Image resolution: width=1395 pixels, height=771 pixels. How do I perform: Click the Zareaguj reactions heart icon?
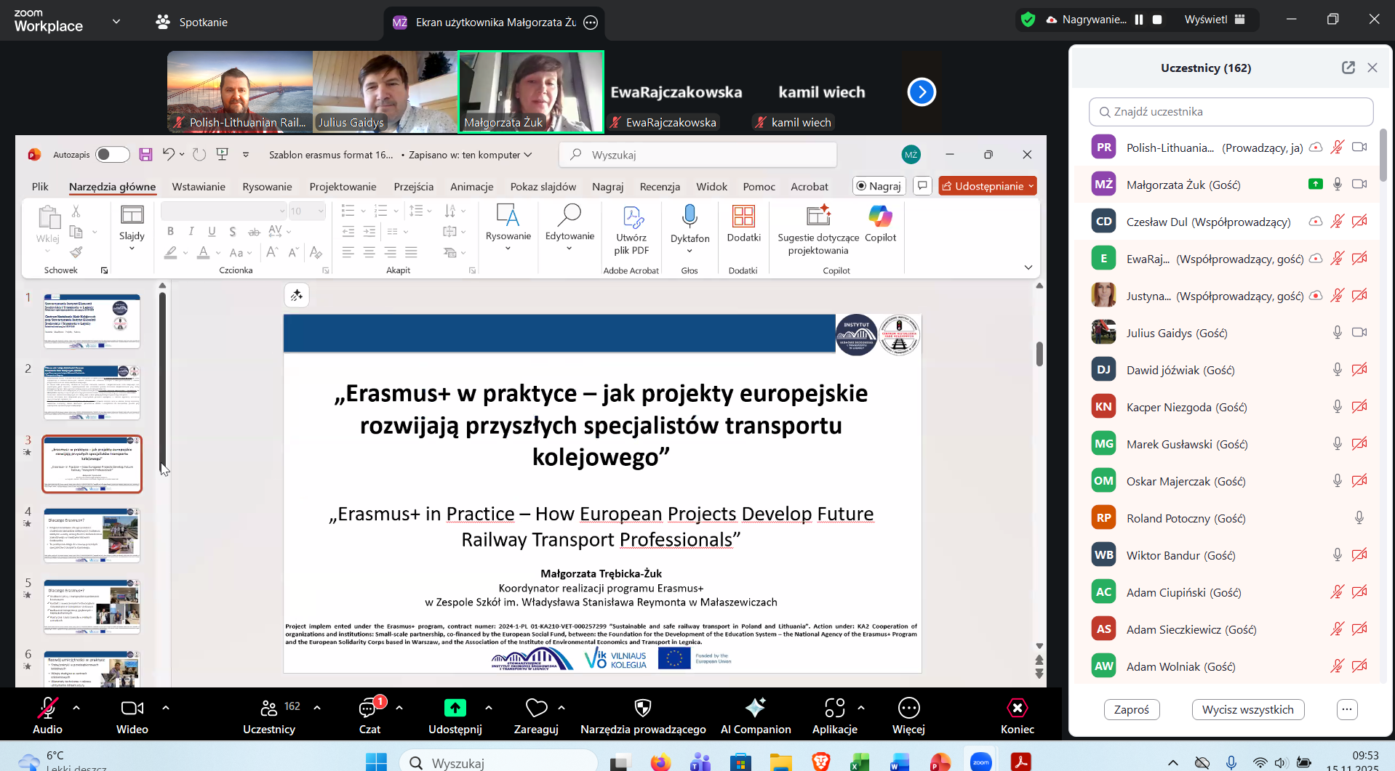pyautogui.click(x=536, y=708)
